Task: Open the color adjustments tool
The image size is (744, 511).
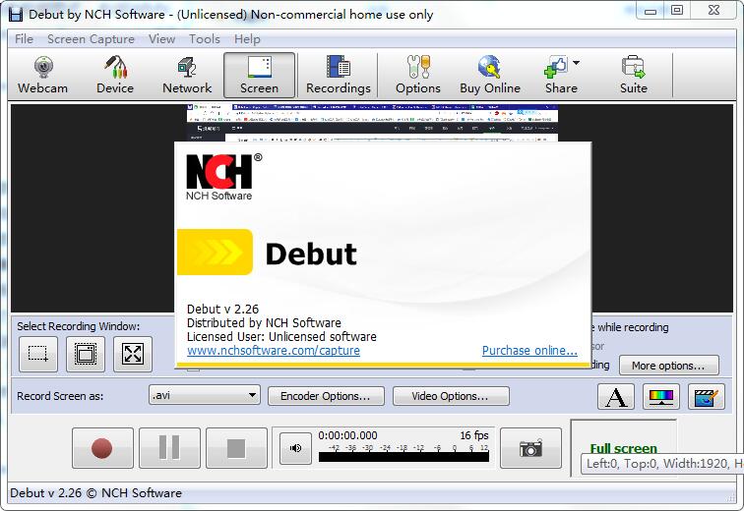Action: [x=660, y=397]
